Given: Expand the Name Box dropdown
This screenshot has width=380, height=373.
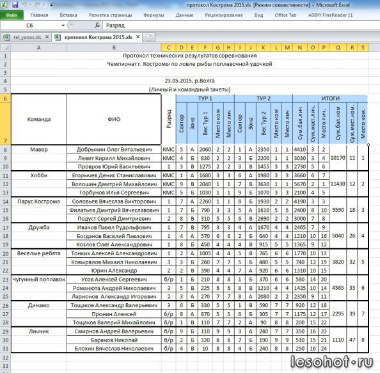Looking at the screenshot, I should point(63,26).
